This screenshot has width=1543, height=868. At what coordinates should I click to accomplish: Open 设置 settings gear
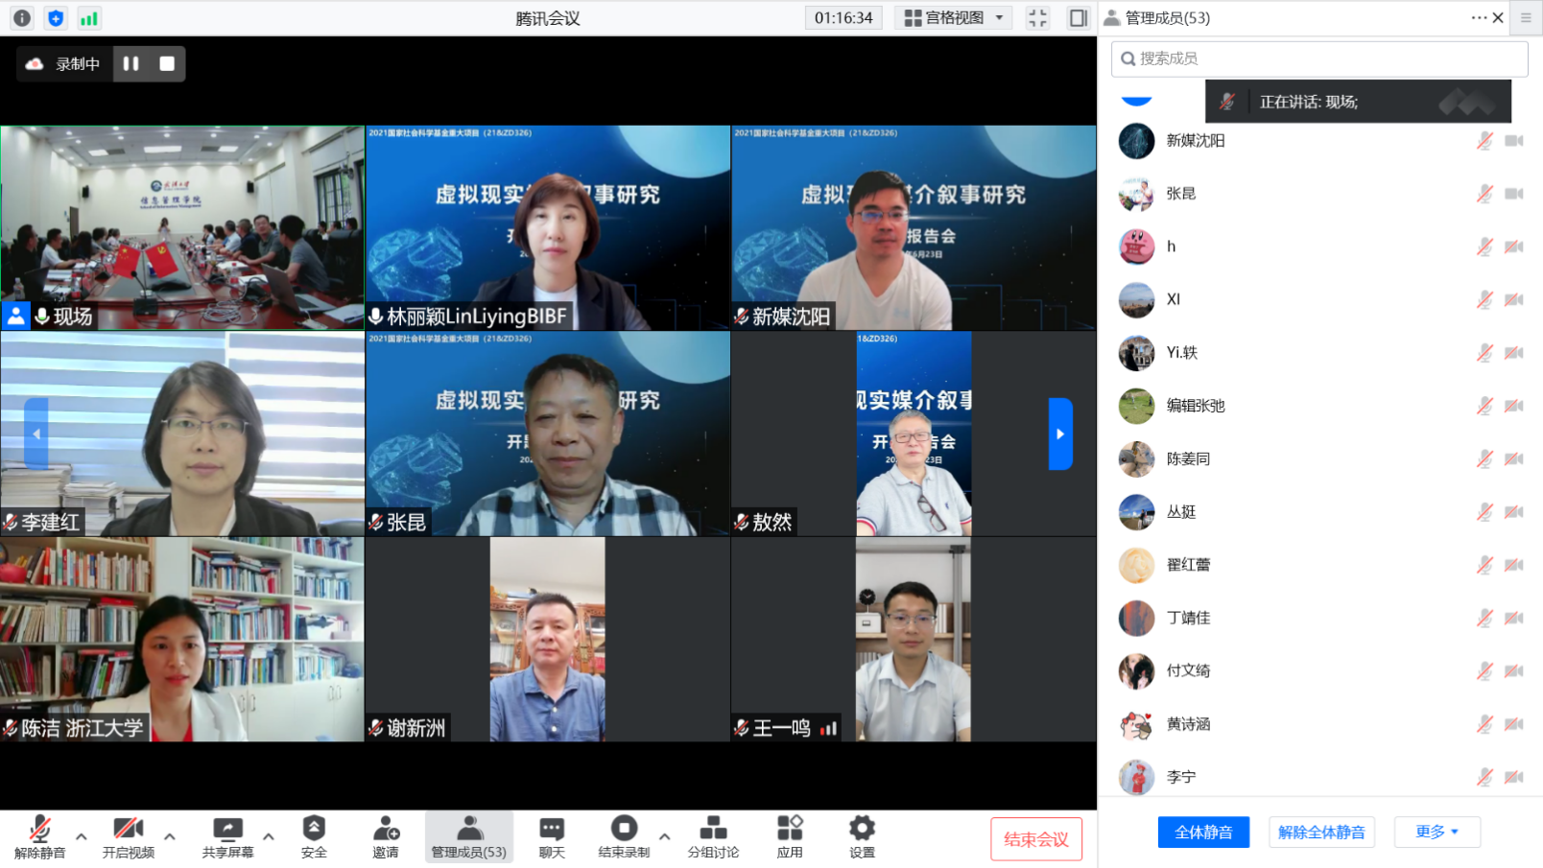862,830
